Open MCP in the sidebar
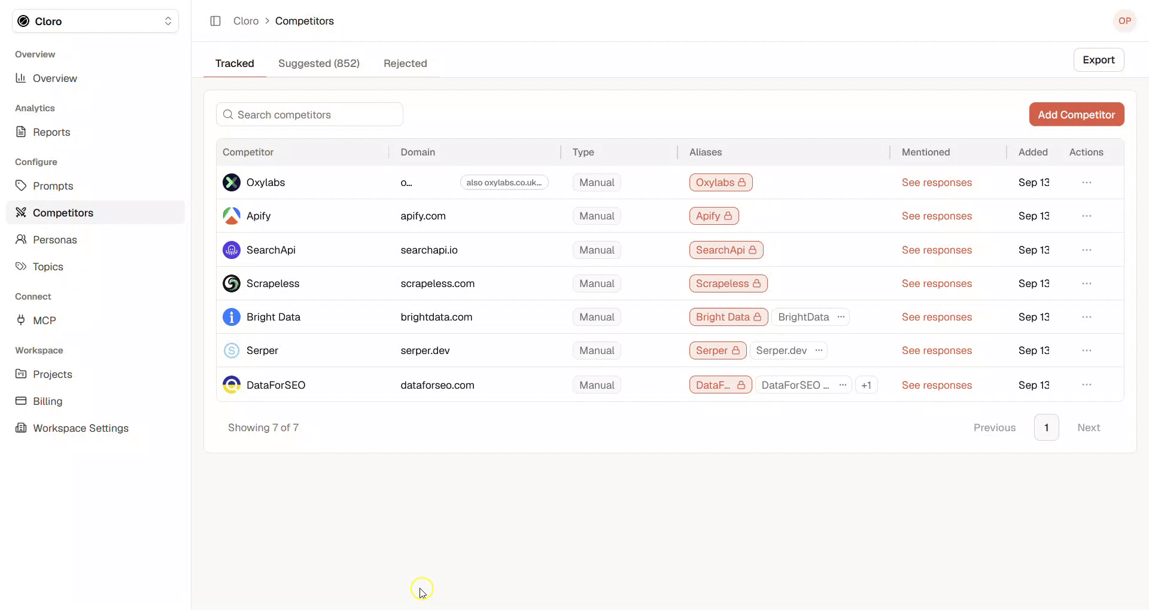Screen dimensions: 1149x610 pos(95,321)
